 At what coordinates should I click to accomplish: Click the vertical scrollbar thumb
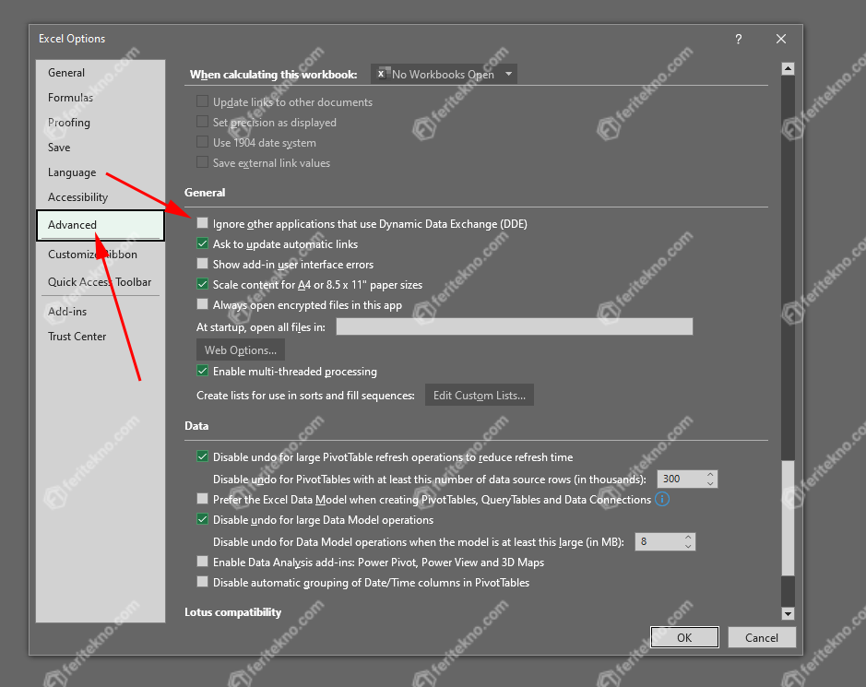click(789, 517)
